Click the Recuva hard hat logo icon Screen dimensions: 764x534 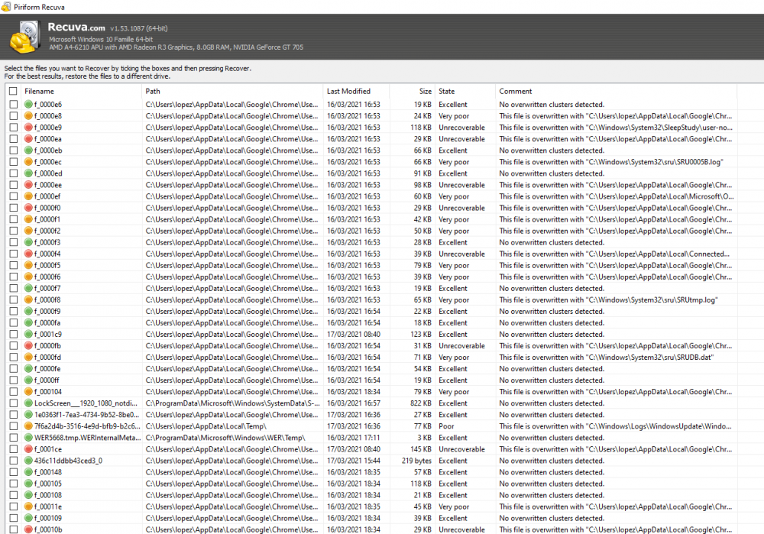pos(22,37)
